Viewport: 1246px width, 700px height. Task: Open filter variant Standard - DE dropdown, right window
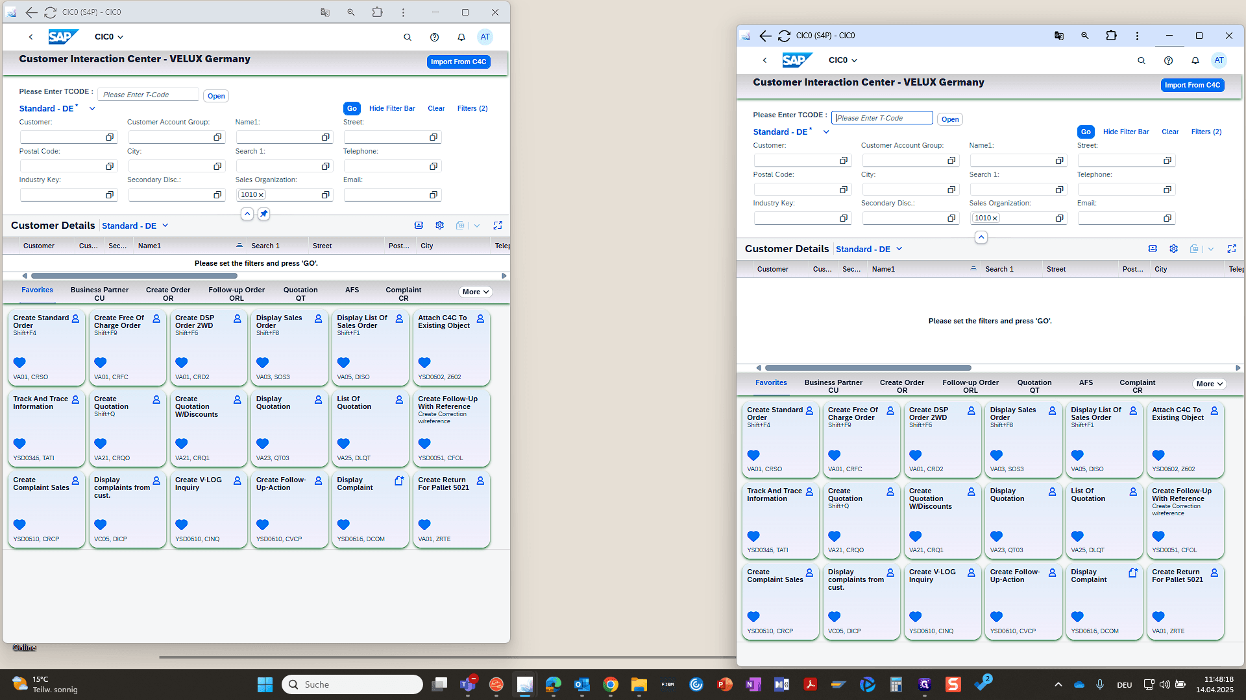coord(826,132)
